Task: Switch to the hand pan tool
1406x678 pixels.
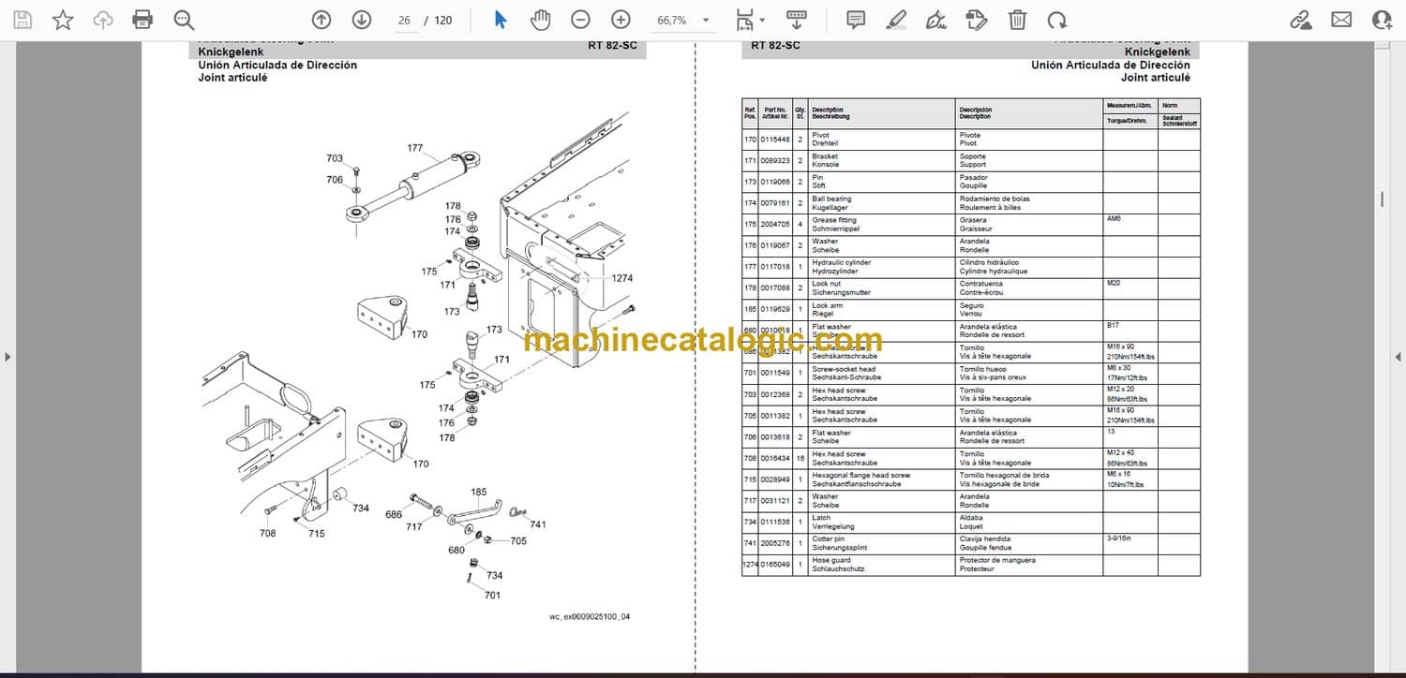Action: pyautogui.click(x=540, y=20)
